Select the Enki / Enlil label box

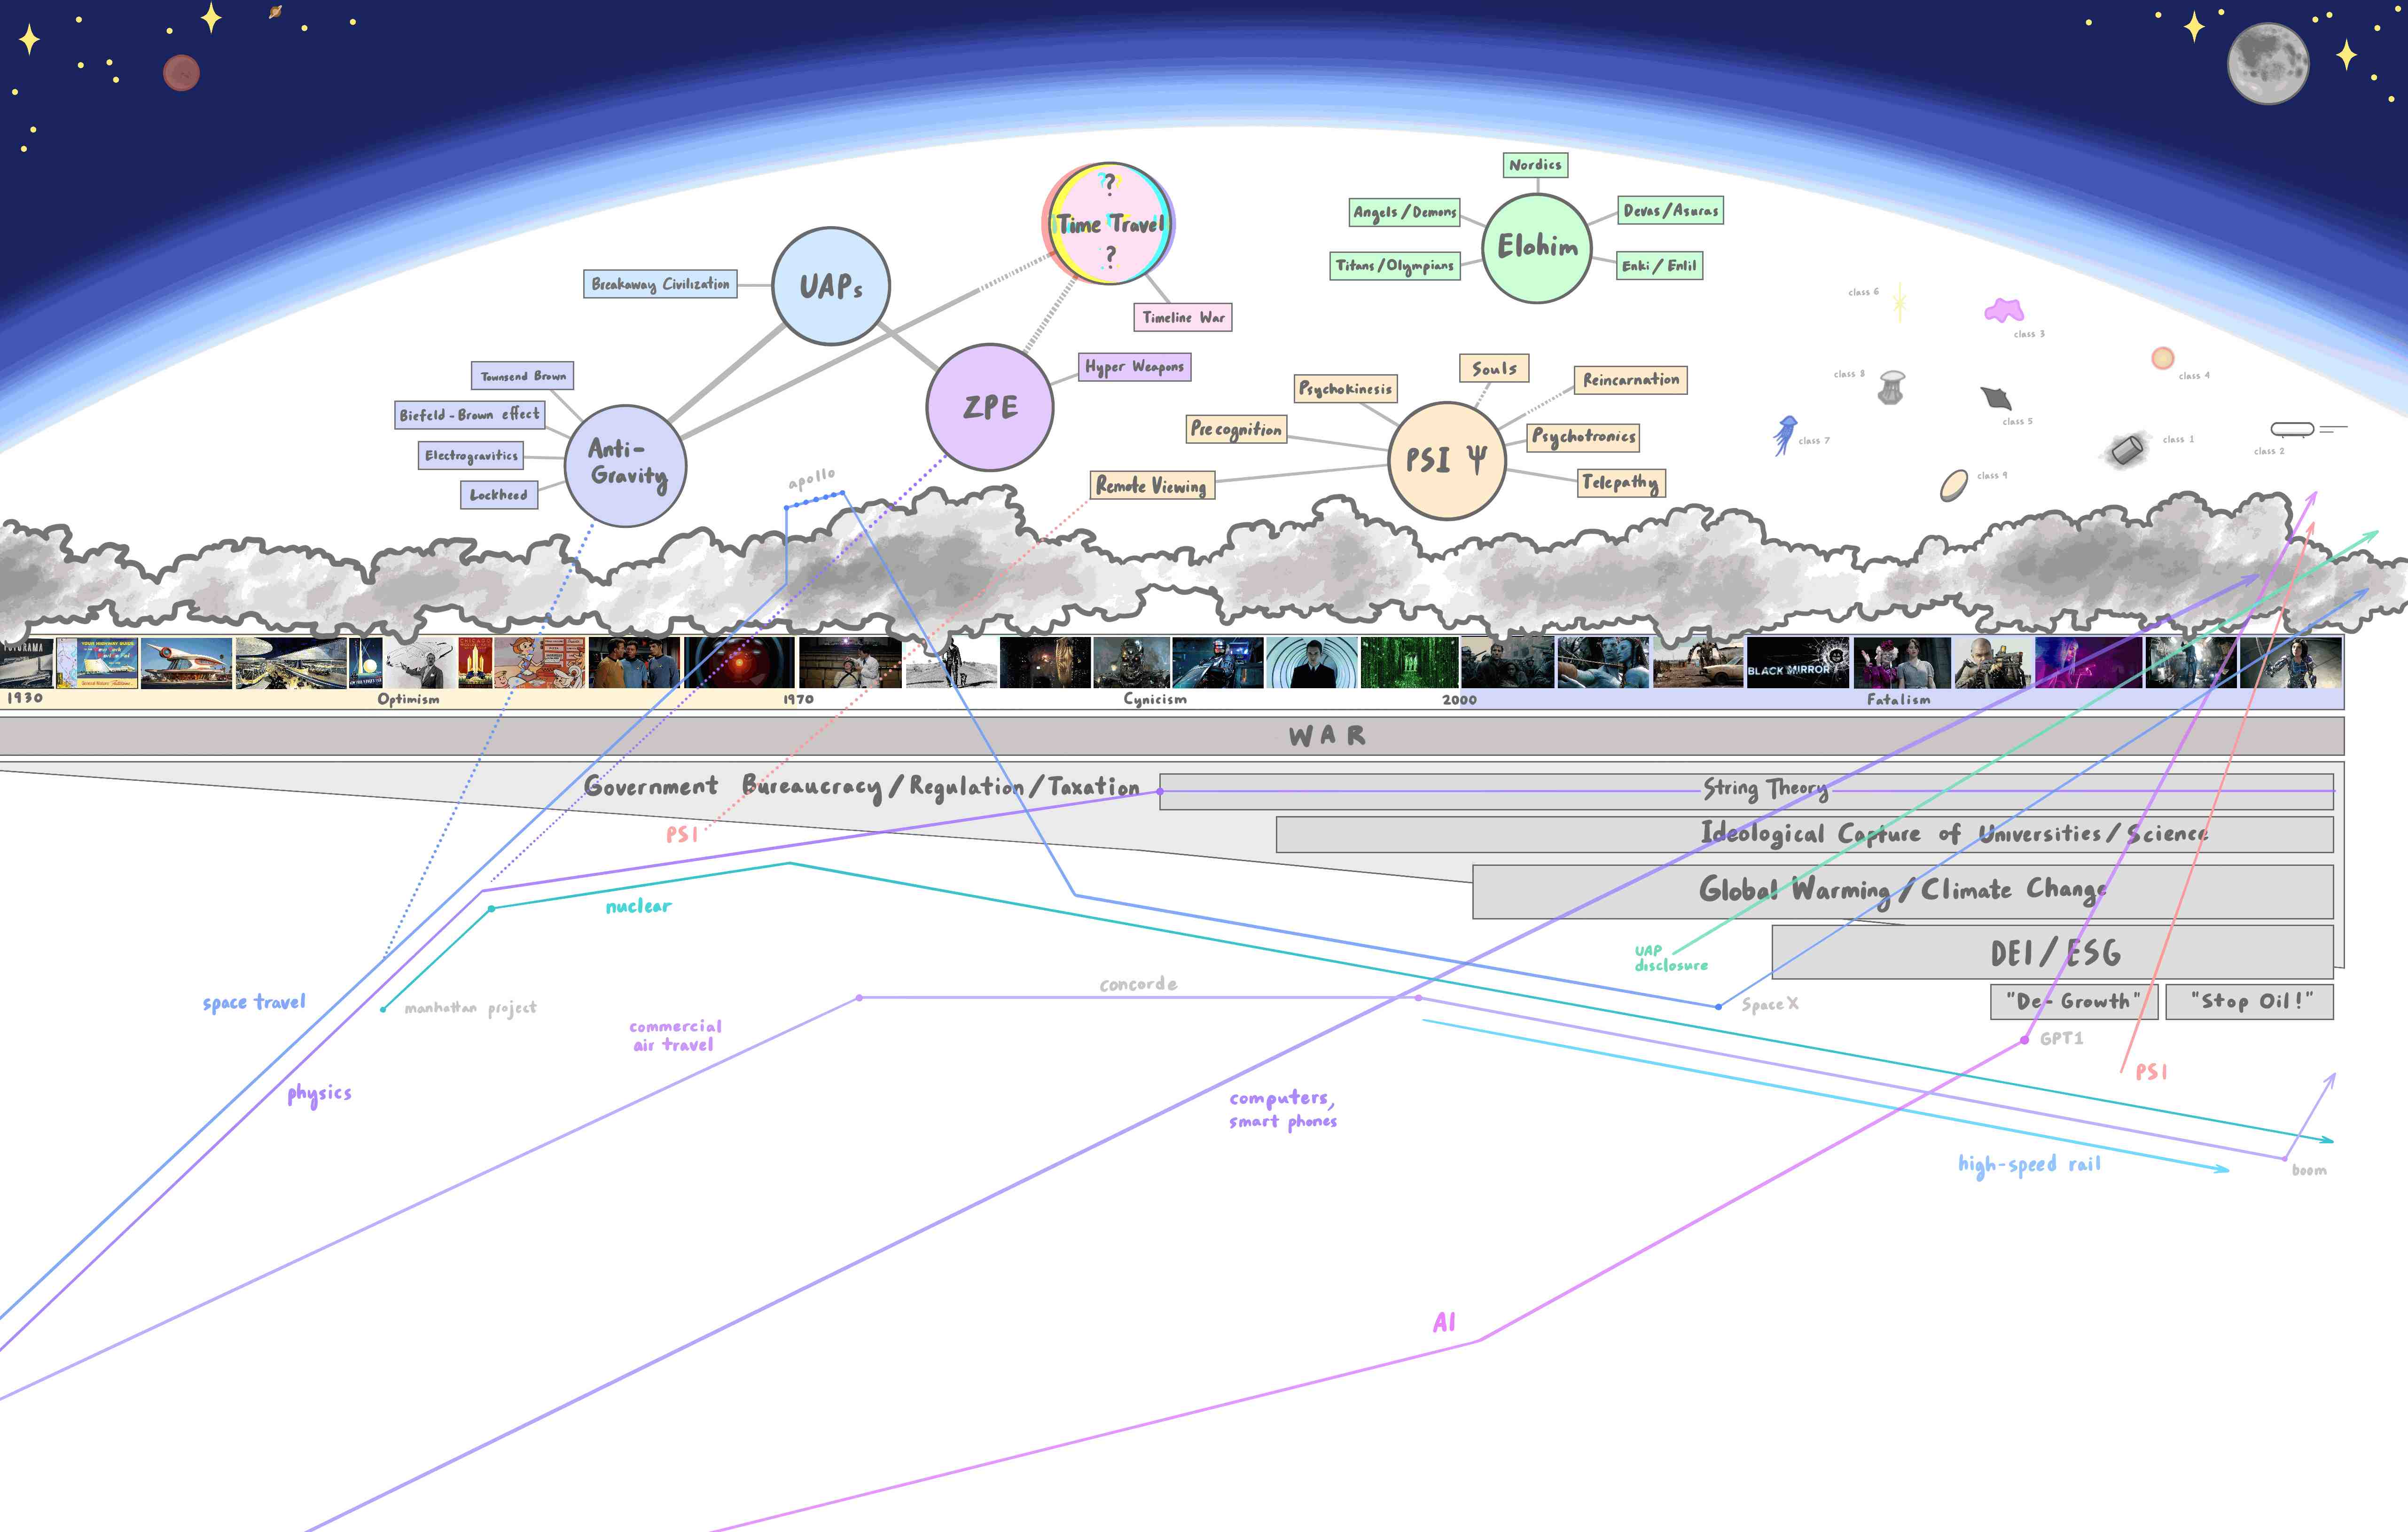pyautogui.click(x=1660, y=266)
